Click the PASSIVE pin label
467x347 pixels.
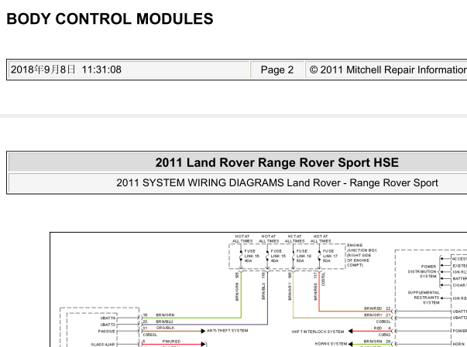pos(107,332)
